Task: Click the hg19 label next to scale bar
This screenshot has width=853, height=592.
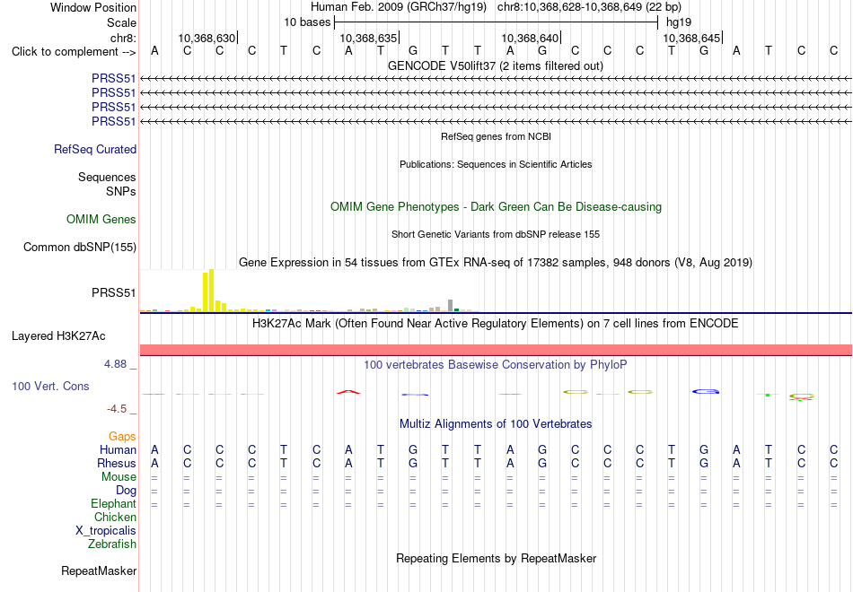Action: (679, 22)
